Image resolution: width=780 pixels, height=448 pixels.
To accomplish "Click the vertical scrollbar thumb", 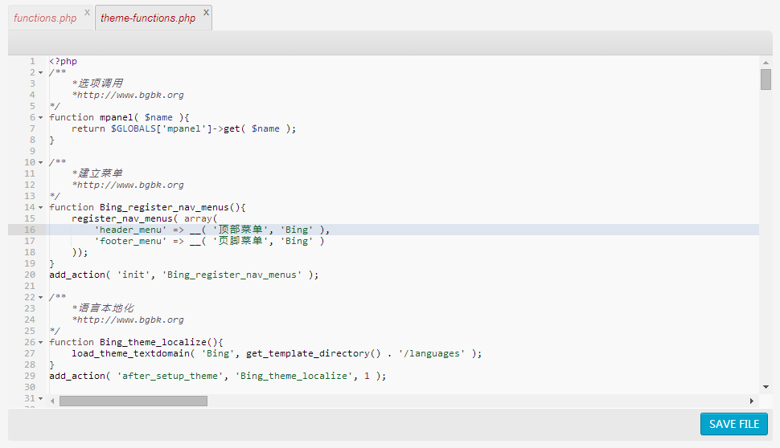I will click(x=766, y=79).
